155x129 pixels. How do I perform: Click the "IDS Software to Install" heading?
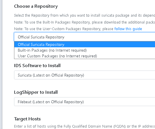(37, 66)
